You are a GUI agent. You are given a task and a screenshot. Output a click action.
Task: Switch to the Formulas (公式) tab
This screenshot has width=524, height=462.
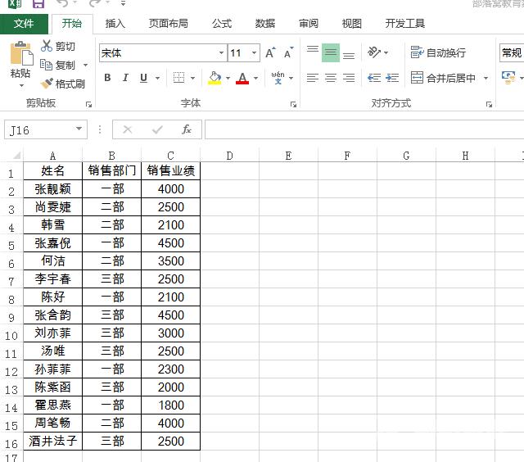(222, 24)
